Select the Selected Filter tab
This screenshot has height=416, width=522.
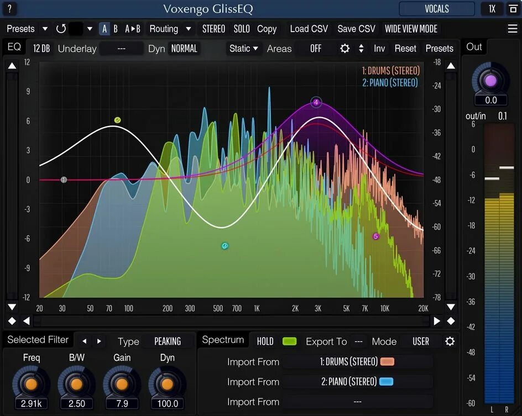click(38, 340)
